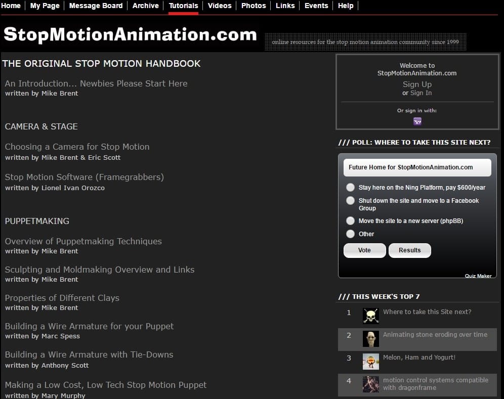Click the StopMotionAnimation.com site logo

(130, 34)
